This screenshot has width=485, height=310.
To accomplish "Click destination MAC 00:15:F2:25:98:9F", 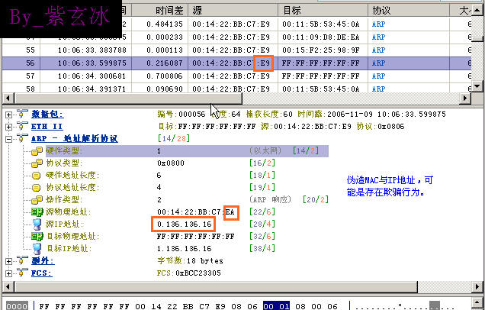I will (321, 50).
